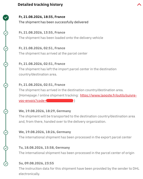Click the checkmark icon for 19.08.2026 18:26 Germany event
This screenshot has width=143, height=179.
pyautogui.click(x=6, y=133)
